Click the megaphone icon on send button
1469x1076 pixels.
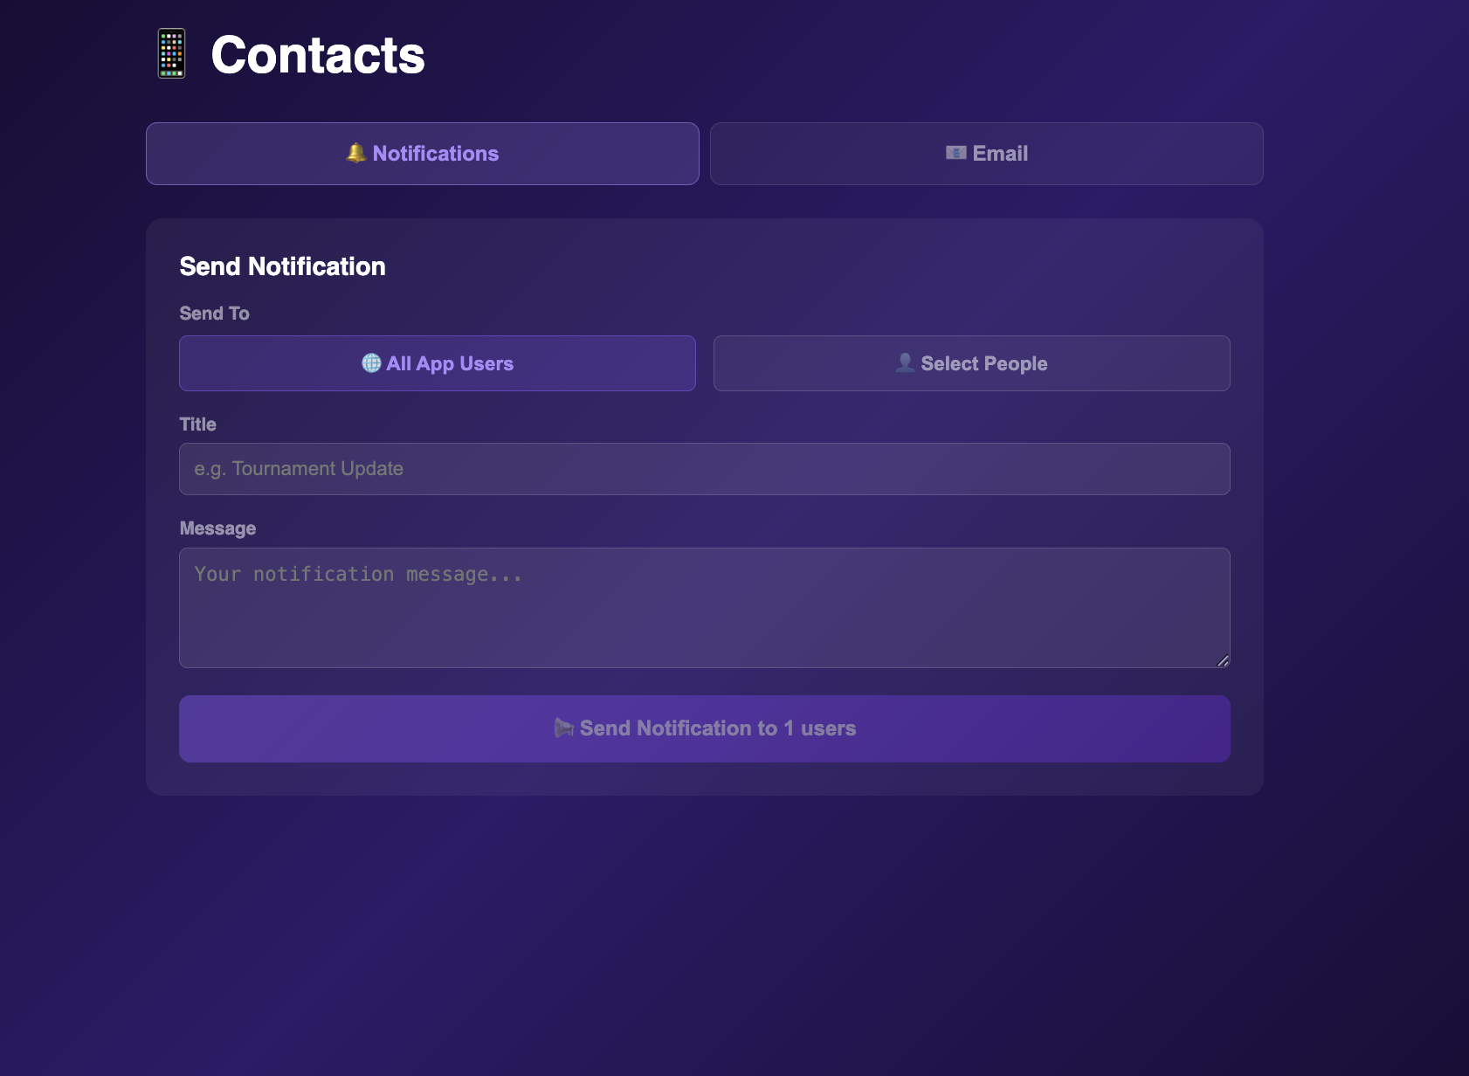[x=562, y=728]
